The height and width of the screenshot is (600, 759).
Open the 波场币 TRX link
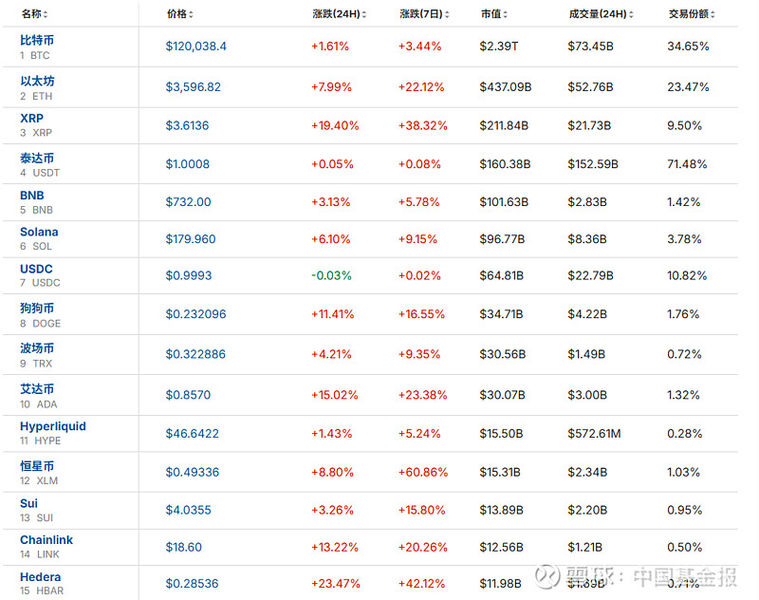click(x=37, y=348)
